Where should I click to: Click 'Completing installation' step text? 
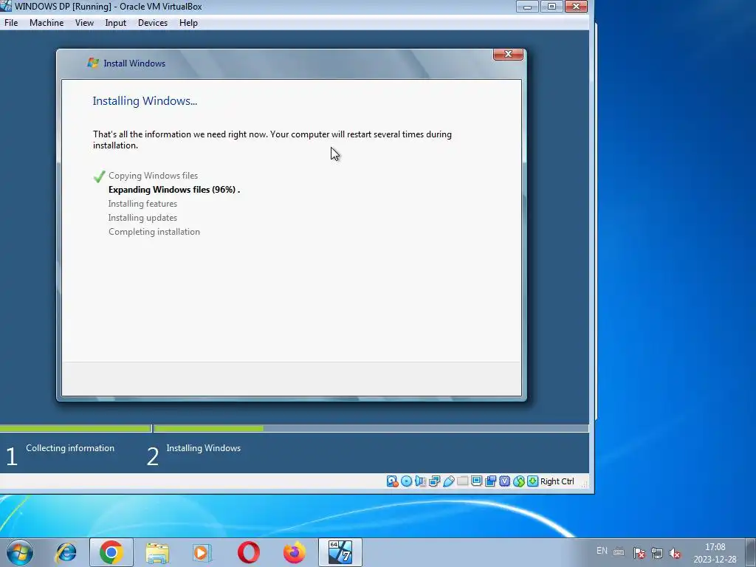[154, 231]
